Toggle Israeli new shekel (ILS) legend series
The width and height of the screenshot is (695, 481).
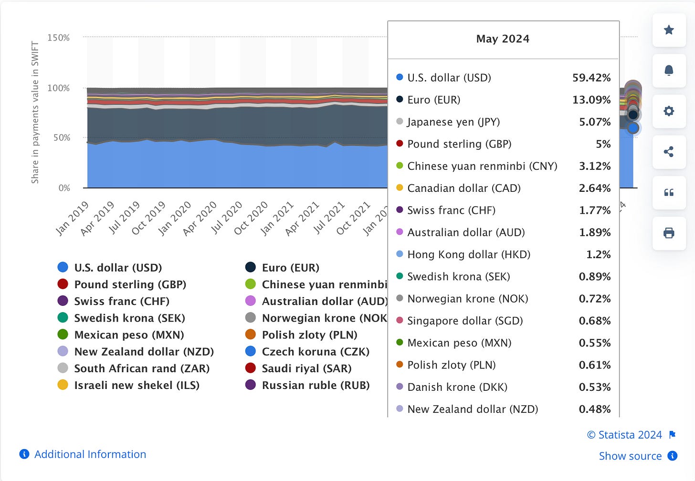[128, 385]
